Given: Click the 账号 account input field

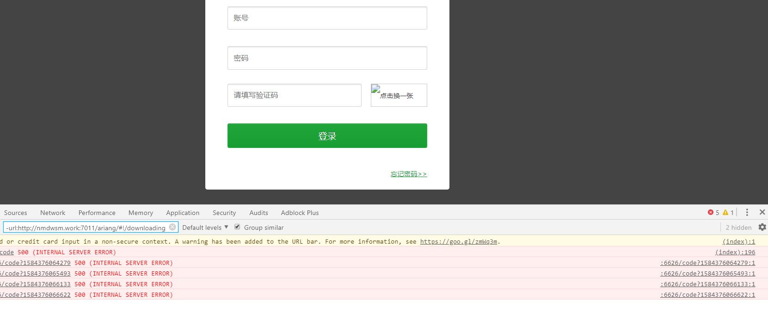Looking at the screenshot, I should pos(327,18).
